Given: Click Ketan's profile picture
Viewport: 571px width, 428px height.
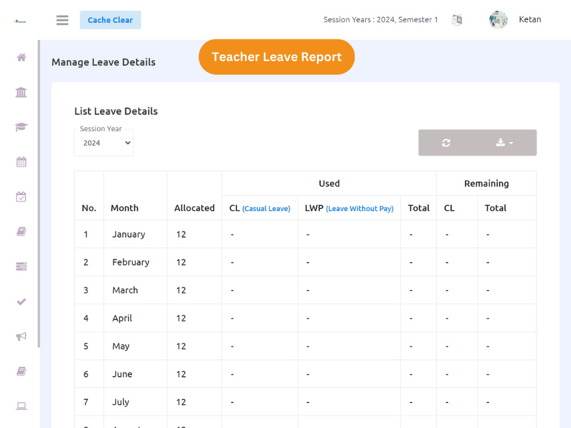Looking at the screenshot, I should (498, 19).
